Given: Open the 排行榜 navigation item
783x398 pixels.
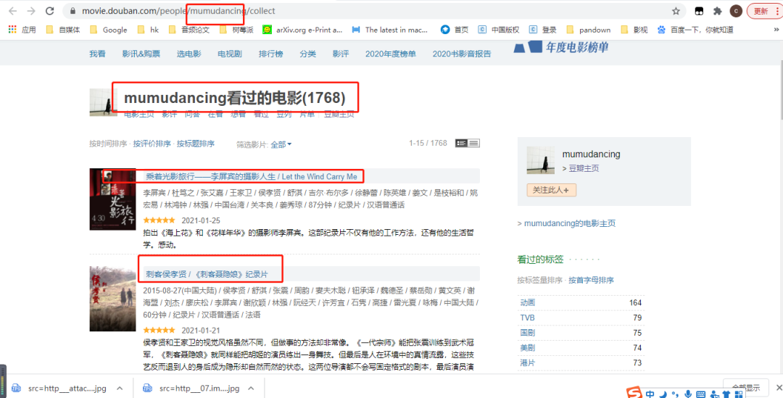Looking at the screenshot, I should [x=270, y=54].
